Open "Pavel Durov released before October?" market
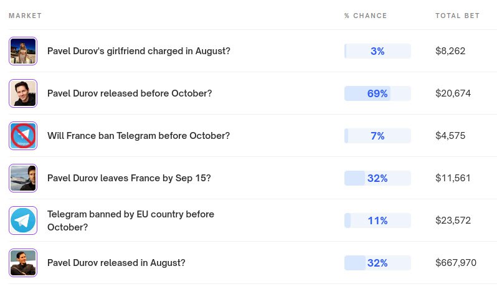 pyautogui.click(x=130, y=93)
